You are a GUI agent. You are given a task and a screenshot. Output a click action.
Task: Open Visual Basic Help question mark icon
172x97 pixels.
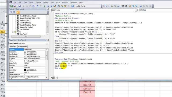73,6
